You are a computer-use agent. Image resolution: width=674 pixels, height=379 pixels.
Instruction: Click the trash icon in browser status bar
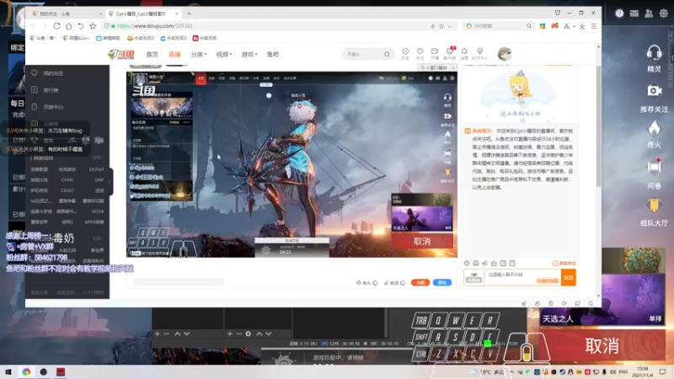click(x=551, y=303)
